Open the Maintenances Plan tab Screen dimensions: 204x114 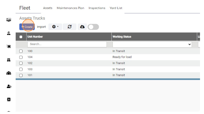tap(70, 8)
